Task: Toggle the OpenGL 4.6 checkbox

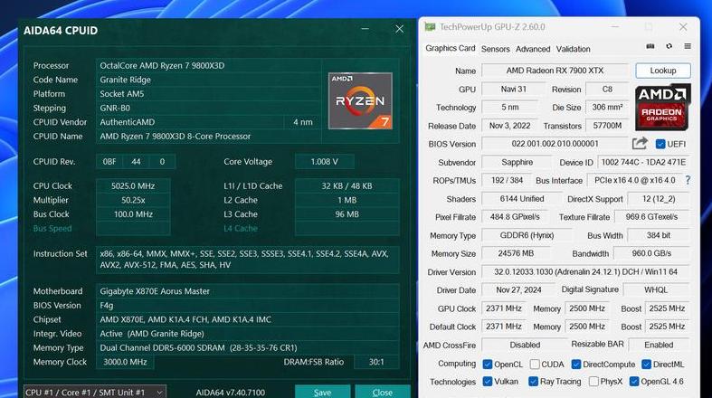Action: coord(634,381)
